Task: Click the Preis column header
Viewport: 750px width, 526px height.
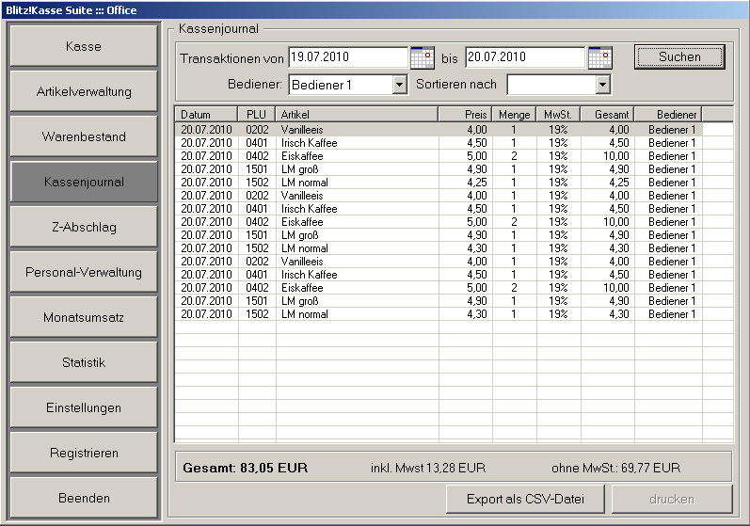Action: pos(466,114)
